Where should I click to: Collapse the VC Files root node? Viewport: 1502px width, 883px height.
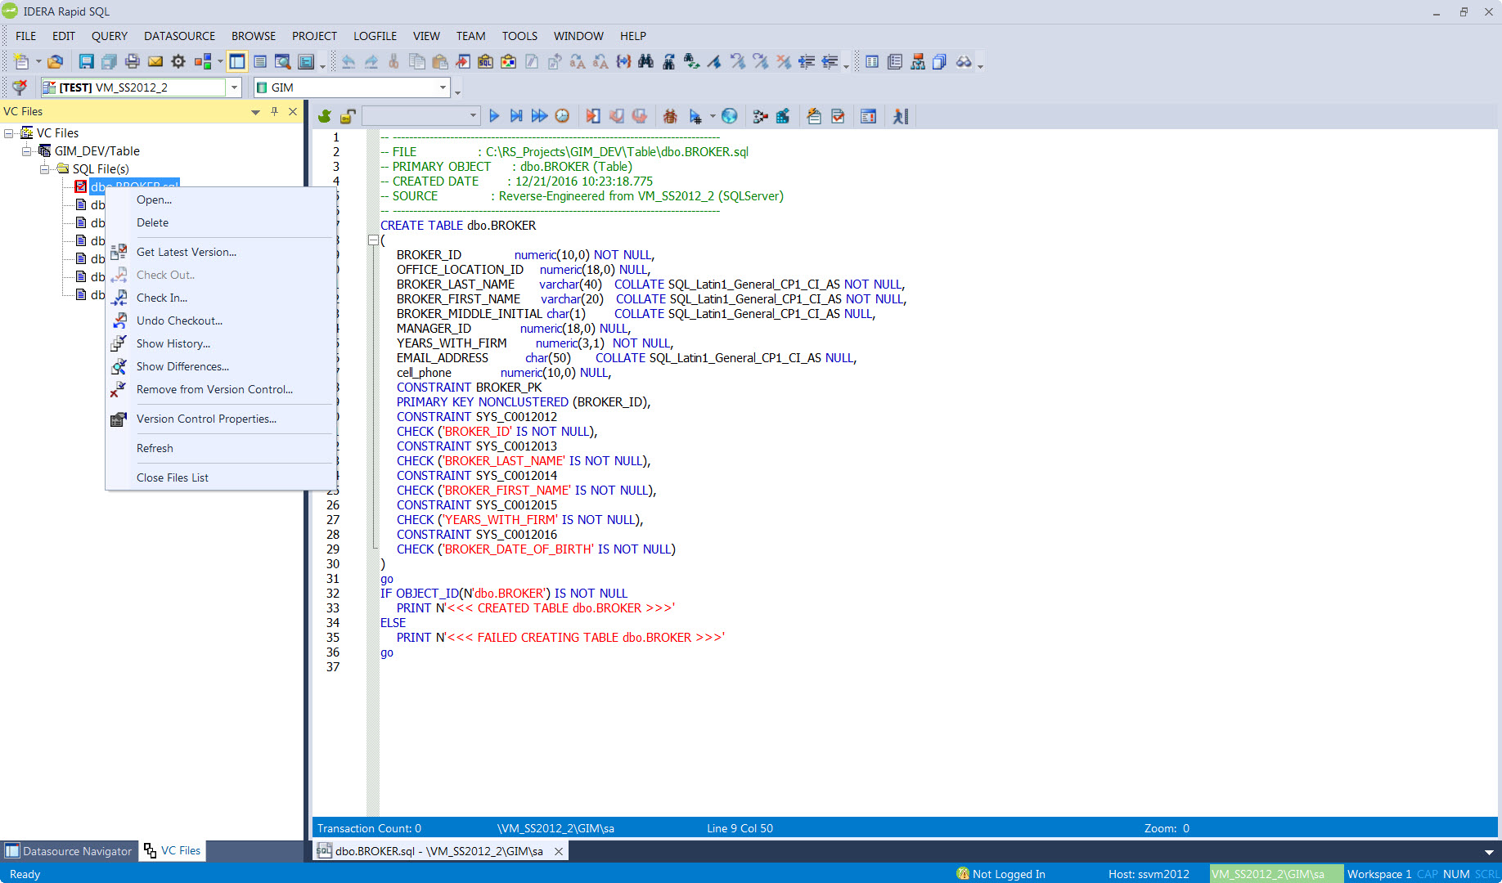tap(9, 133)
